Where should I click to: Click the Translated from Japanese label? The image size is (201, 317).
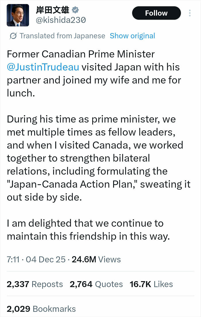point(62,36)
